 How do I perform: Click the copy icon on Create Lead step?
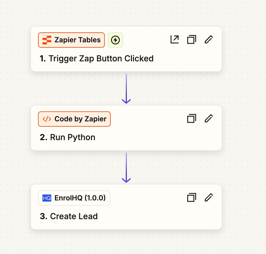point(192,197)
